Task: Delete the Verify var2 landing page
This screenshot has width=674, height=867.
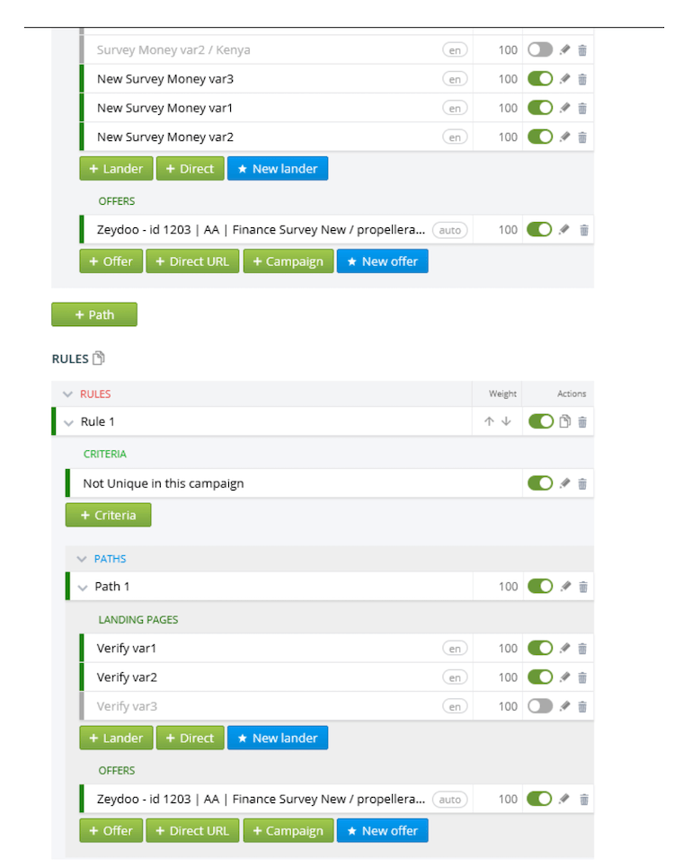Action: click(x=582, y=678)
